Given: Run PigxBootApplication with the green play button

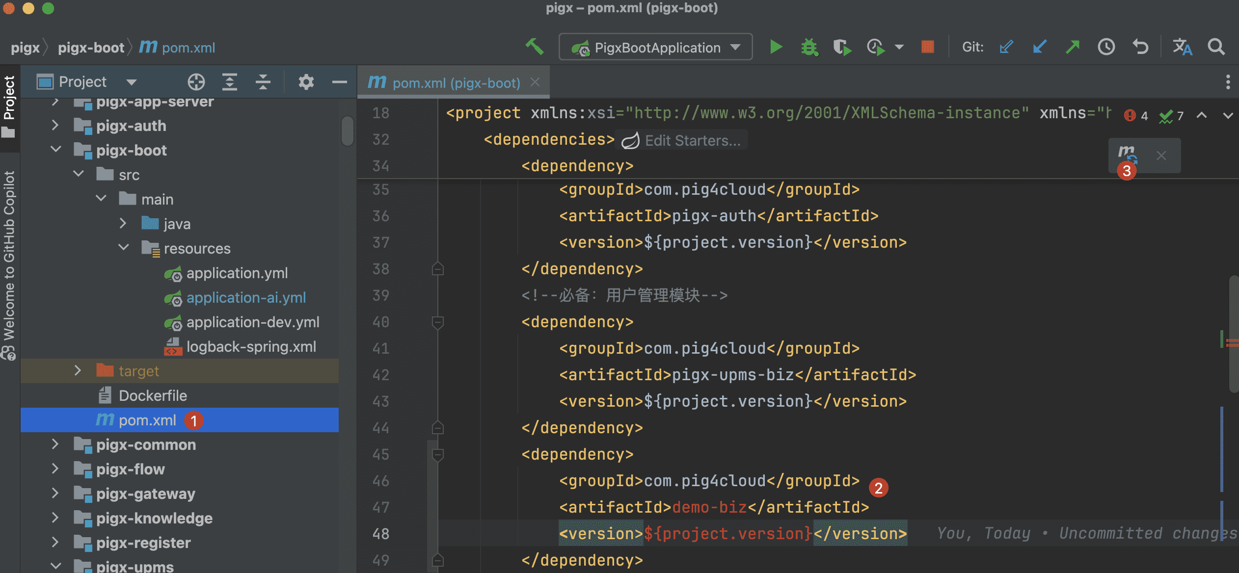Looking at the screenshot, I should [x=776, y=47].
